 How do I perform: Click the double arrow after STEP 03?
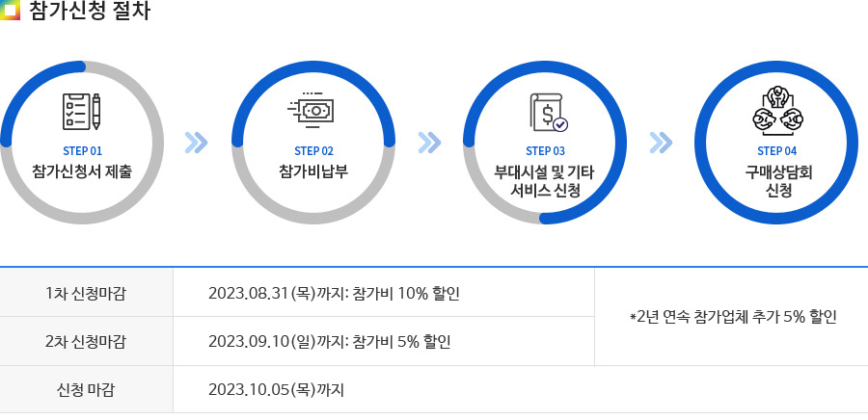(661, 143)
